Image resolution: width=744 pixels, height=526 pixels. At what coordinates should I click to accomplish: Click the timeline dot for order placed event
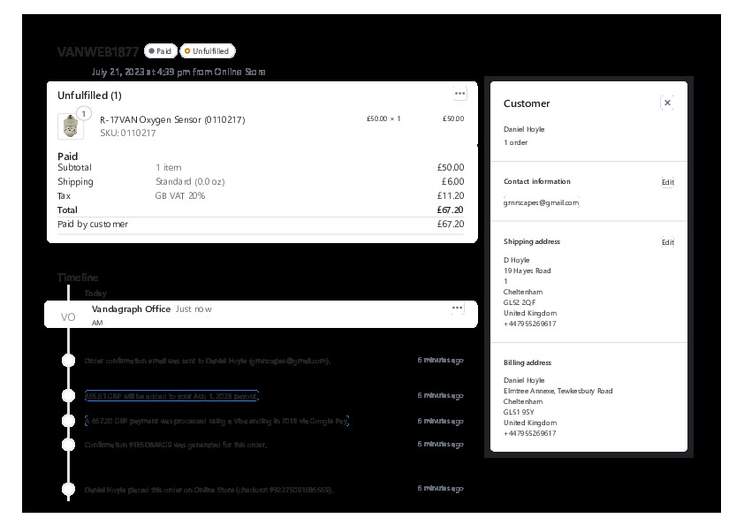68,489
